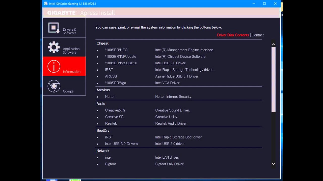
Task: Select the \100SER\HECI entry
Action: coord(117,50)
